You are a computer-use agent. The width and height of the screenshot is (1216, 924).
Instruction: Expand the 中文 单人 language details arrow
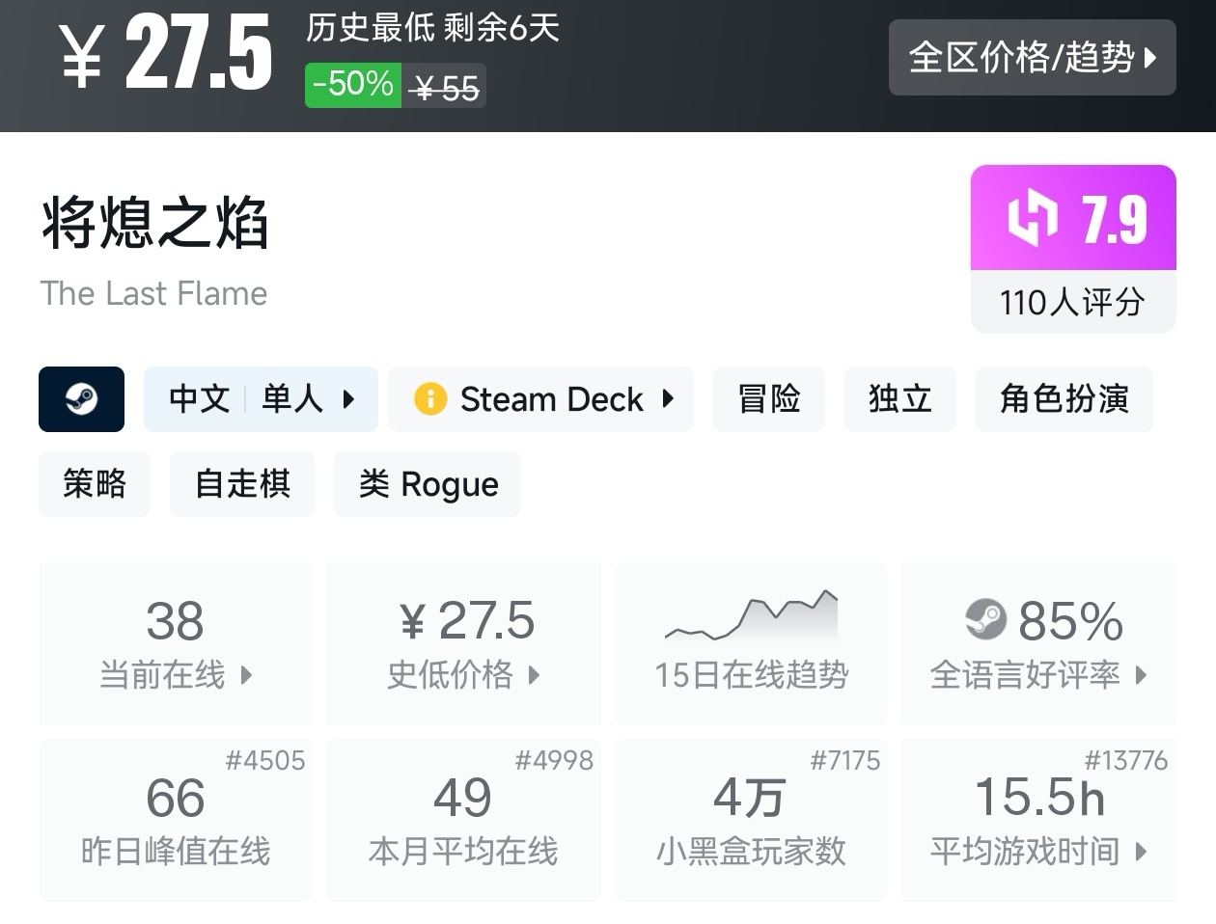pos(349,398)
